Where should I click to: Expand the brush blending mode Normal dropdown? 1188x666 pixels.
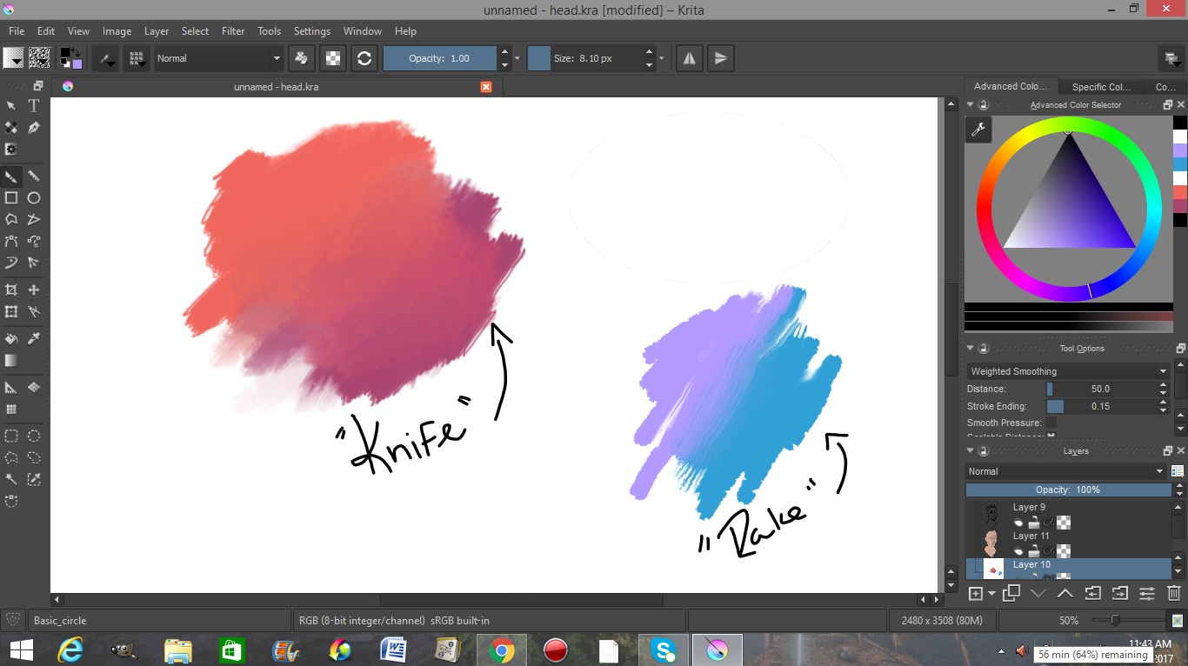click(x=219, y=58)
